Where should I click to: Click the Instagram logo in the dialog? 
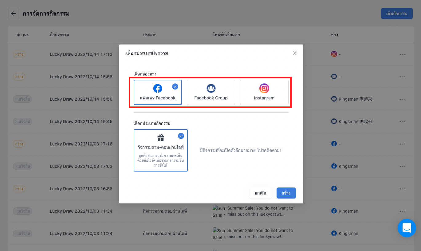[x=264, y=88]
